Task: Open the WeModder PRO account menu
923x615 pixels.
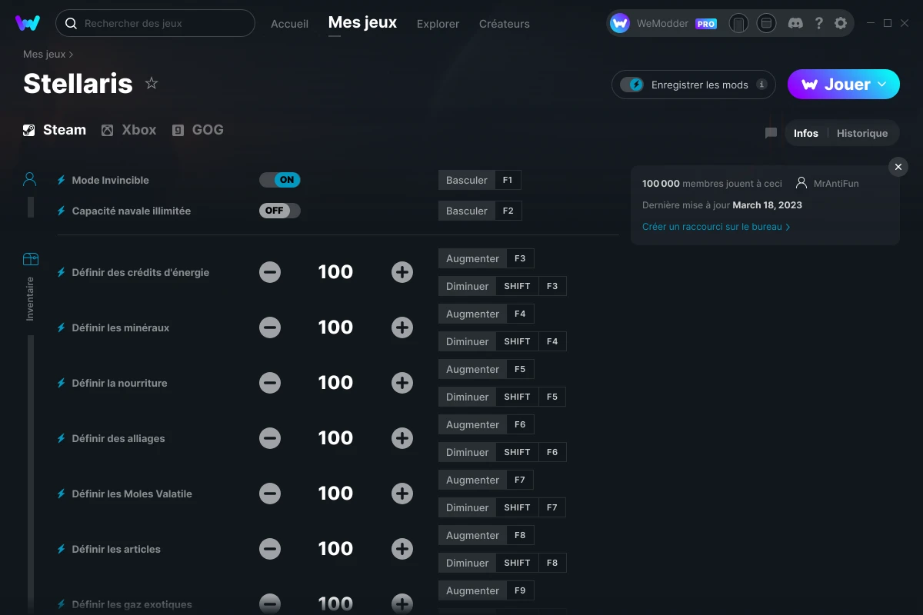Action: tap(665, 23)
